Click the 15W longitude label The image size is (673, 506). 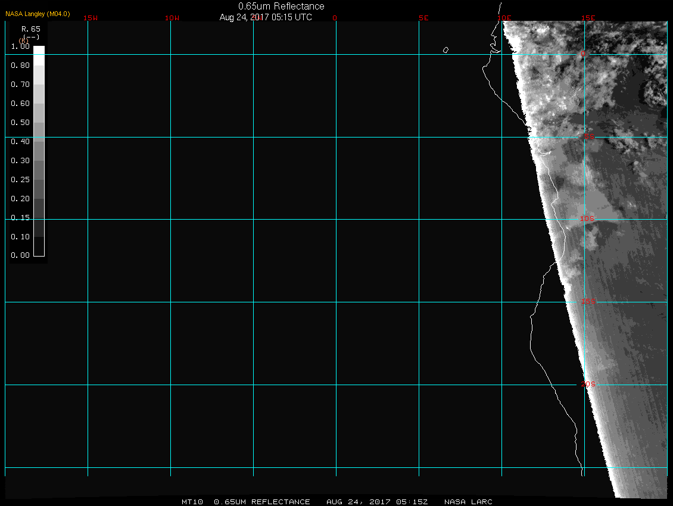(91, 18)
